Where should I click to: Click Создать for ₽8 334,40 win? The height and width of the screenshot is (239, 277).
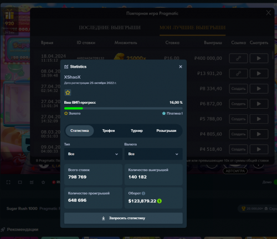[x=238, y=89]
